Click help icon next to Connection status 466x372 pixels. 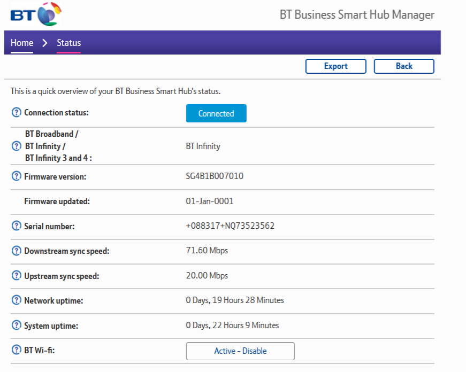click(x=17, y=113)
